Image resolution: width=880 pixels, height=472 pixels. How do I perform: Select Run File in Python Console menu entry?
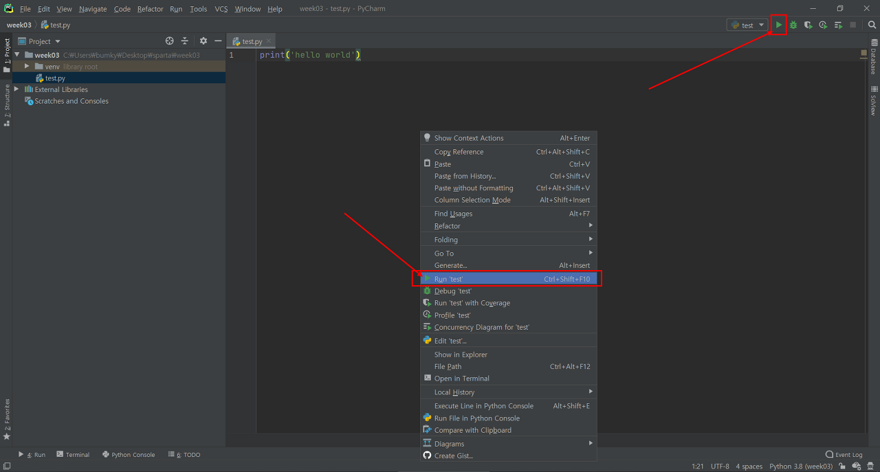[509, 418]
